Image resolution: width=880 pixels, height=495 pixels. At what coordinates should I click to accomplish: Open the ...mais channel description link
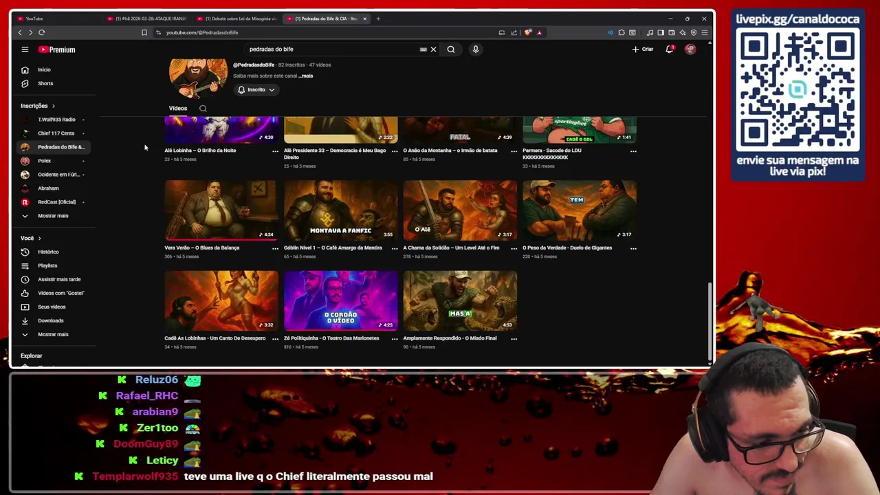(306, 76)
